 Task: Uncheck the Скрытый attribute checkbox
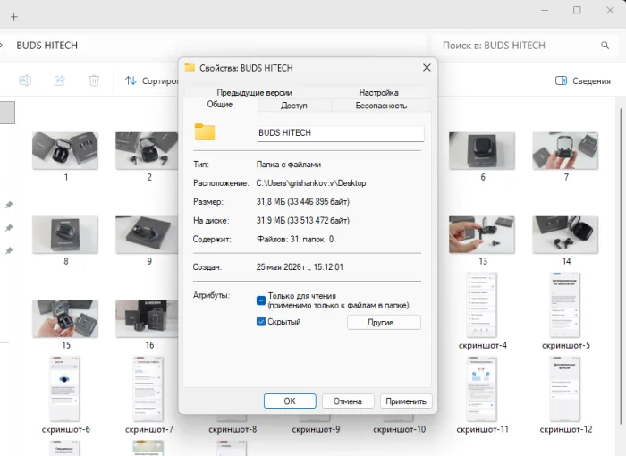(261, 322)
